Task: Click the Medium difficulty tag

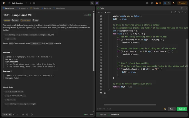Action: pyautogui.click(x=7, y=20)
